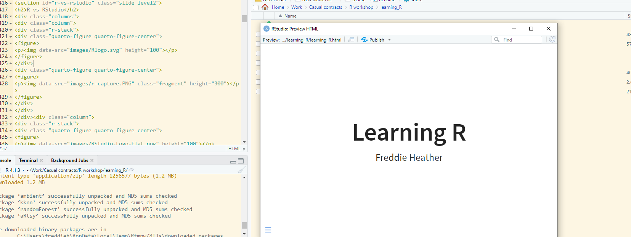Screen dimensions: 631x237
Task: Switch to the Terminal tab
Action: [28, 160]
